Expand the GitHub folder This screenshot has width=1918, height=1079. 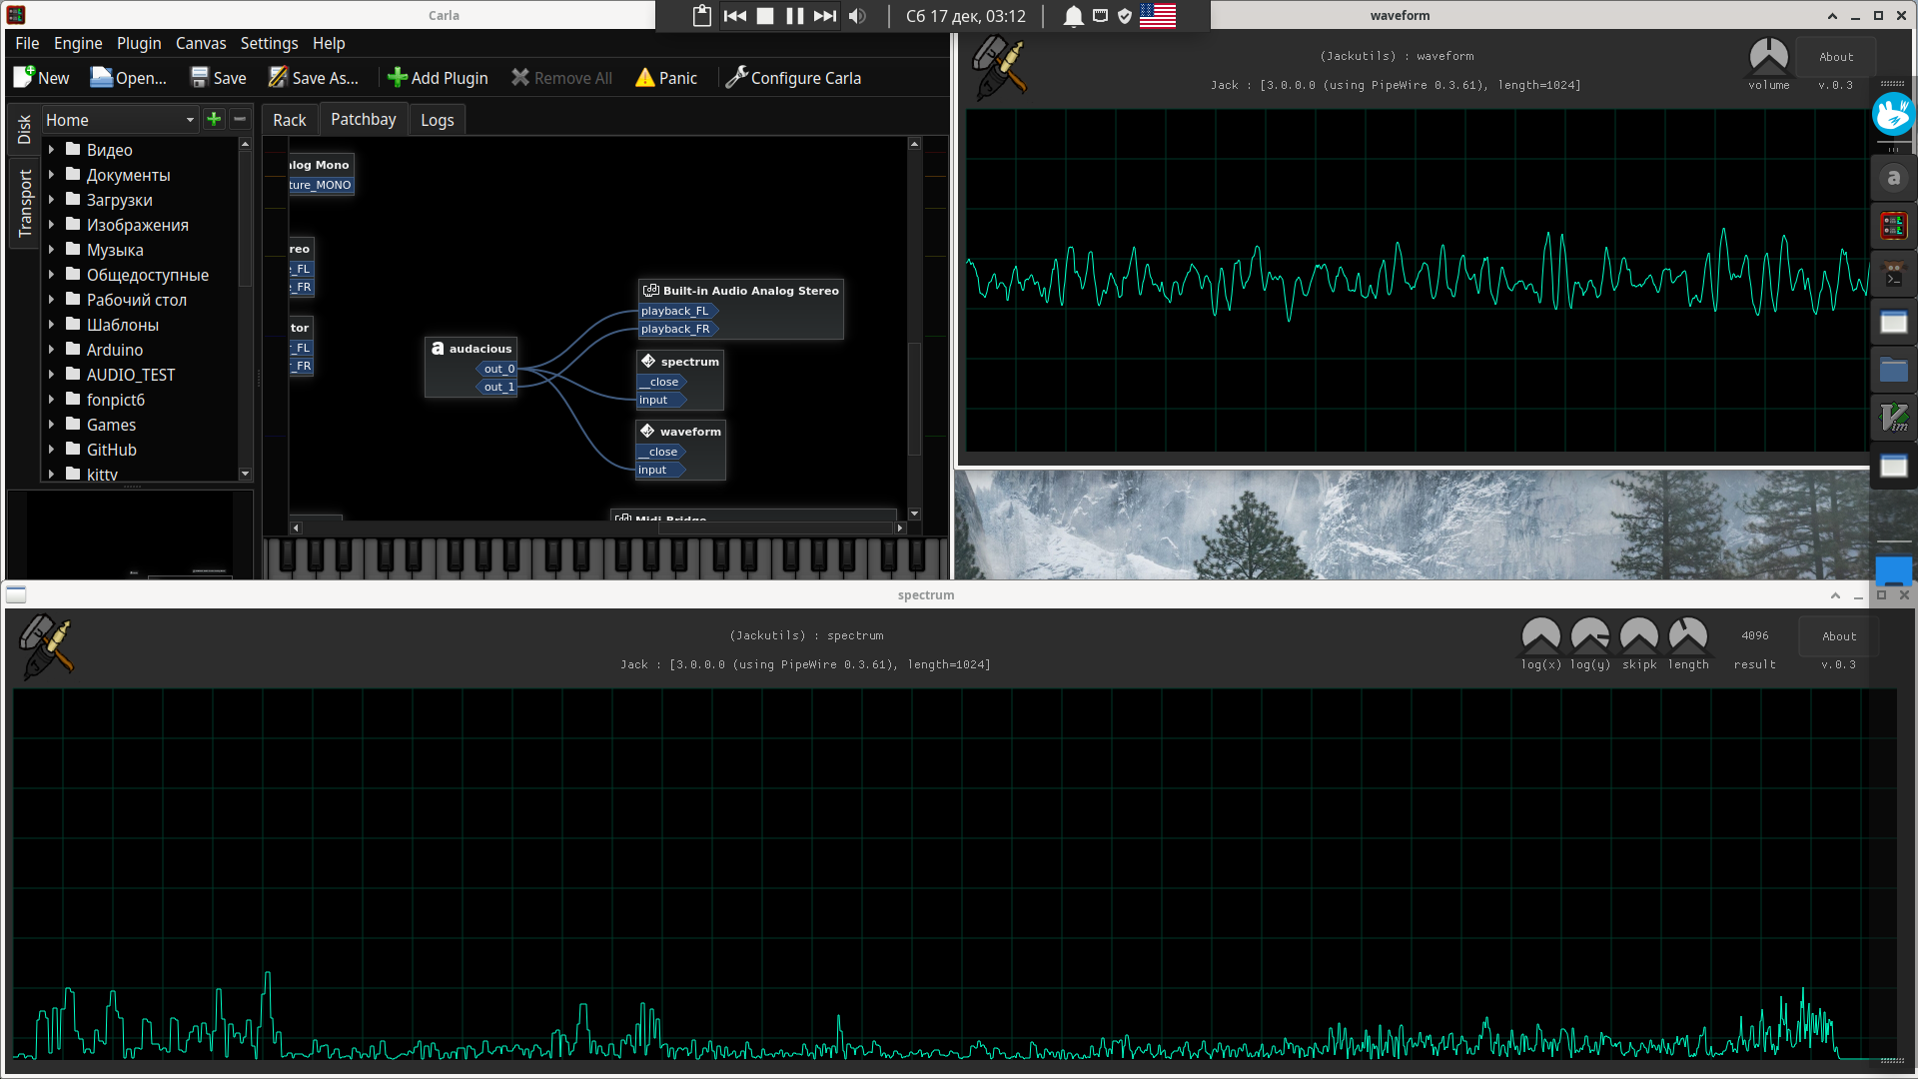(51, 450)
